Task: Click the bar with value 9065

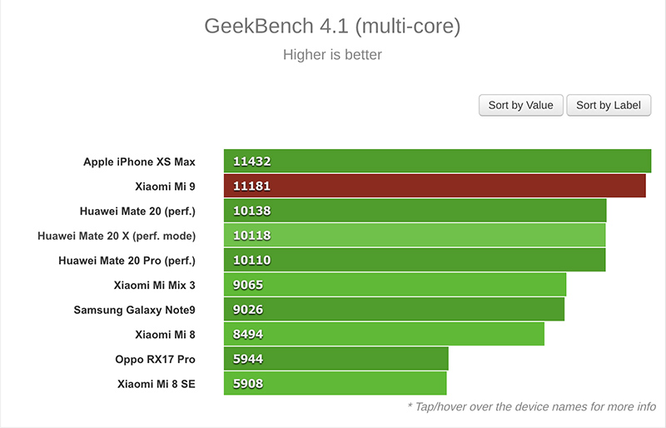Action: (x=395, y=285)
